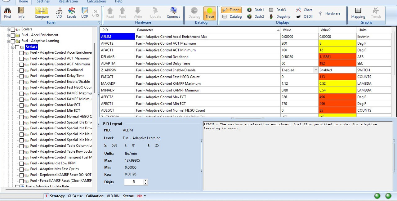This screenshot has width=397, height=201.
Task: Sort by the Value2 column header
Action: [x=337, y=30]
